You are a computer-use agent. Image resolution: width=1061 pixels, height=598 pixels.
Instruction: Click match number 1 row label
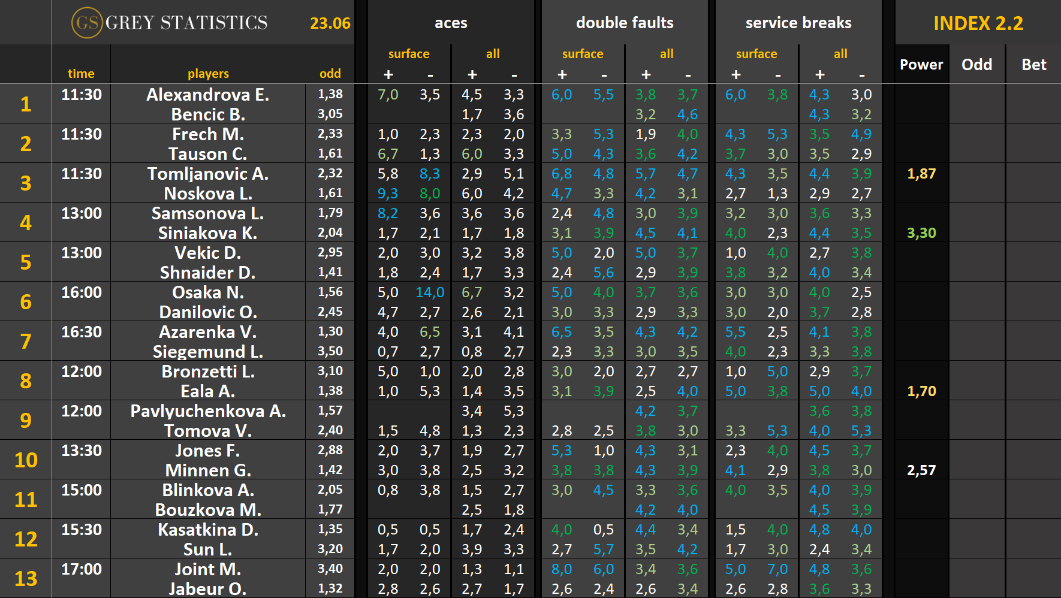point(26,104)
